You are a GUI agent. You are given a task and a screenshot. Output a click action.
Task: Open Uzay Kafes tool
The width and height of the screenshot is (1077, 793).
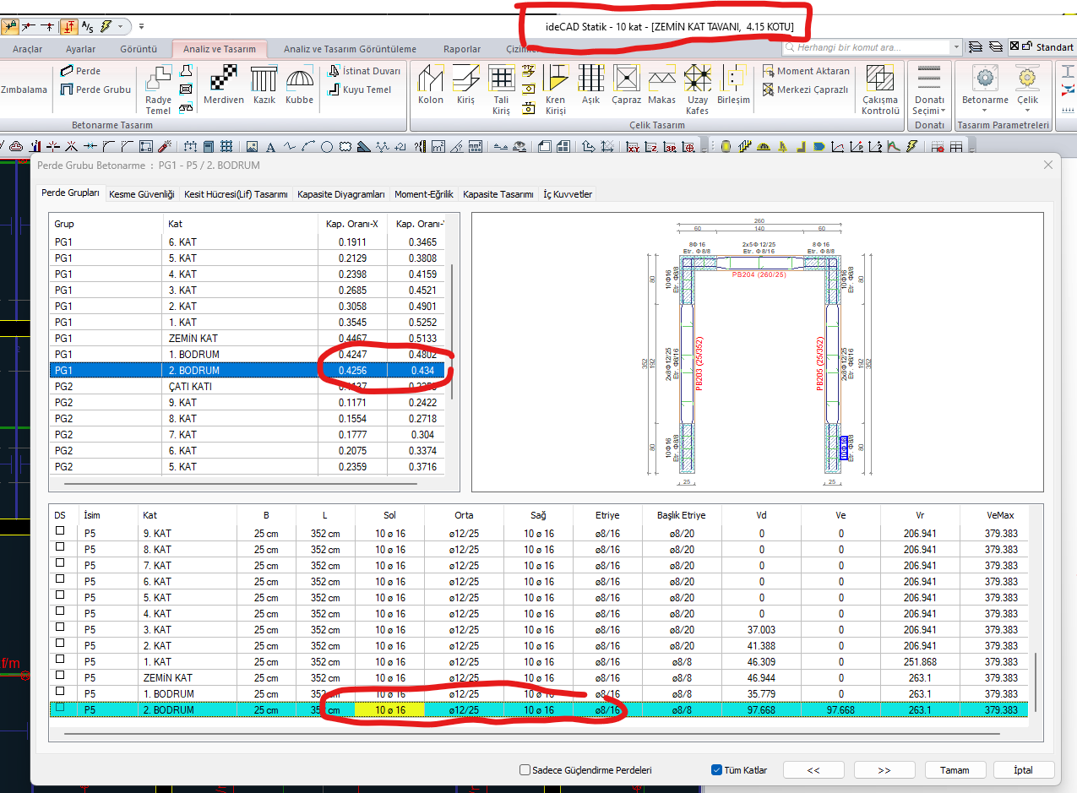click(697, 89)
